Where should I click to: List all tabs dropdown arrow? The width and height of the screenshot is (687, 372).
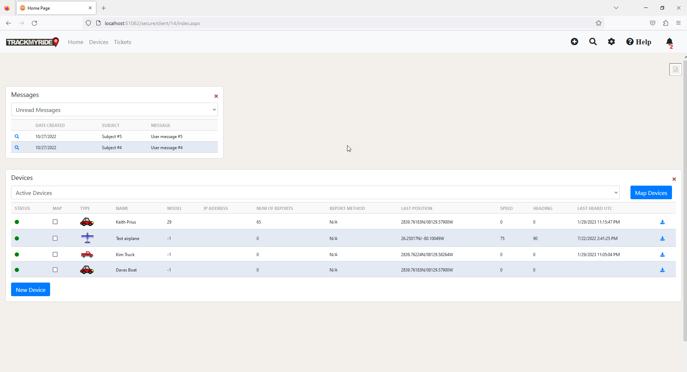click(x=616, y=8)
